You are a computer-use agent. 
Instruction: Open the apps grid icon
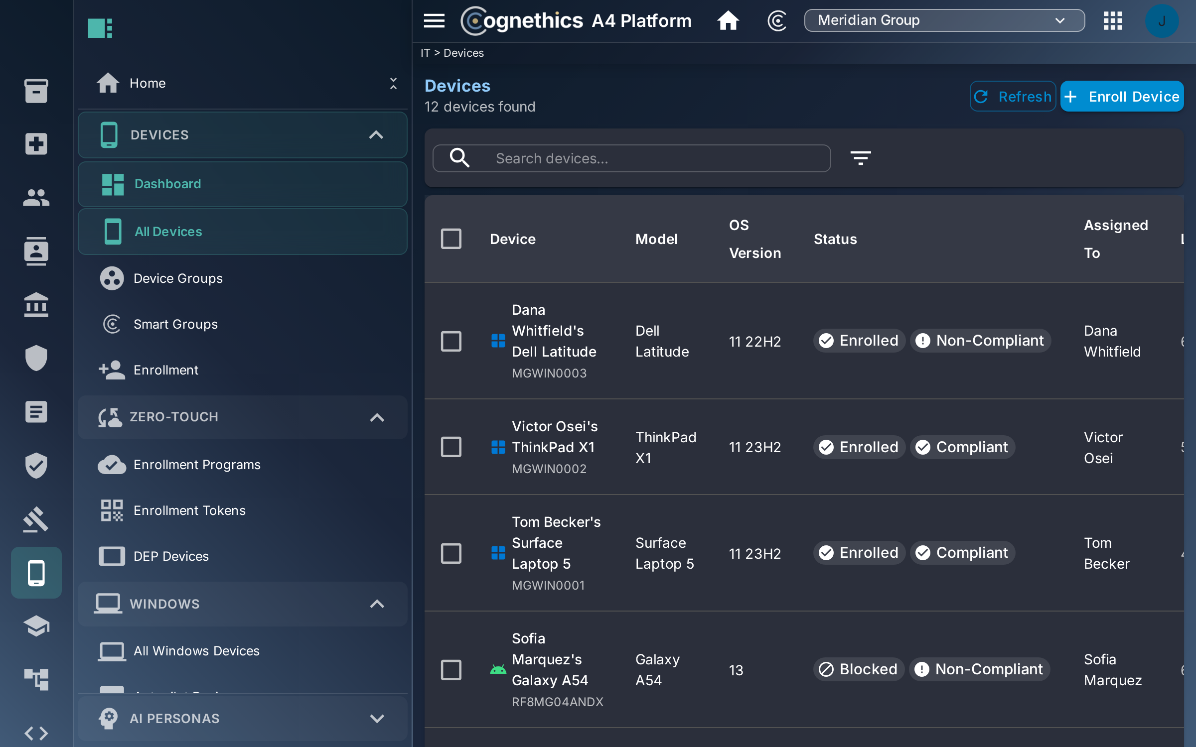pyautogui.click(x=1113, y=21)
